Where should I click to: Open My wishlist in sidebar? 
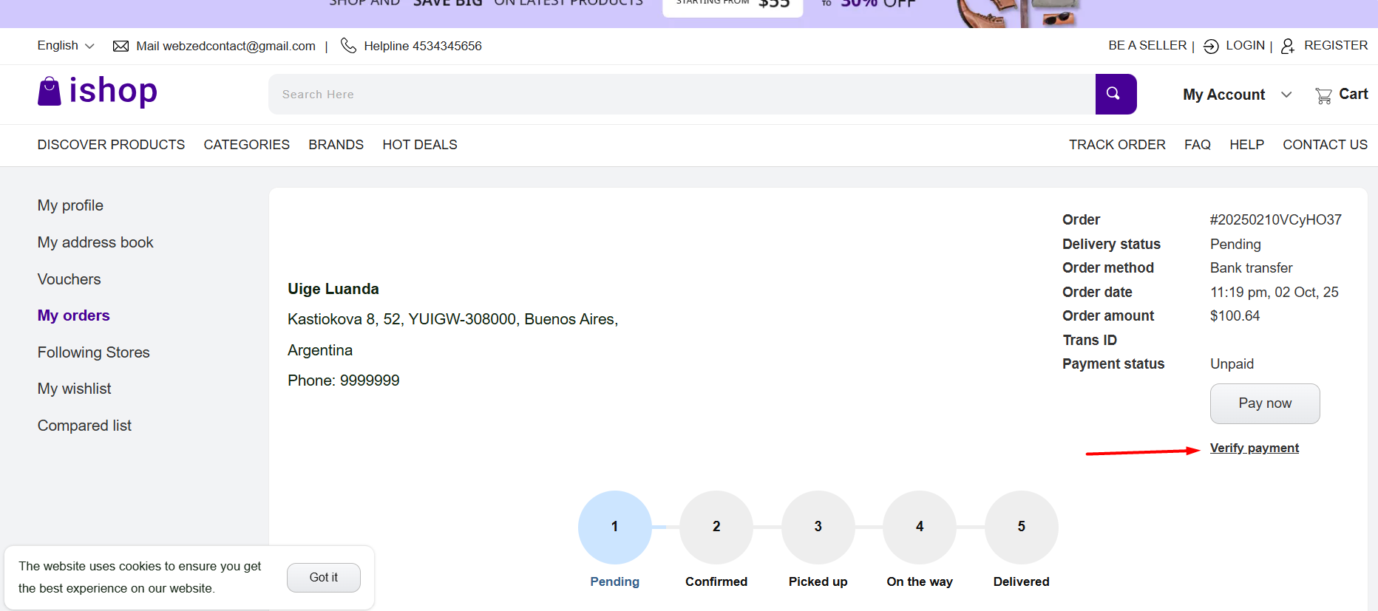(x=74, y=389)
